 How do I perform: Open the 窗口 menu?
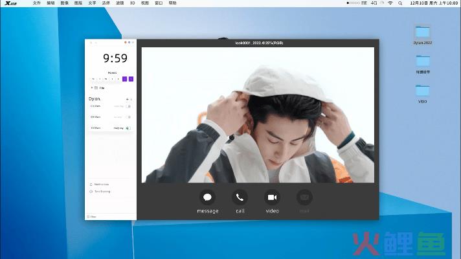[159, 3]
